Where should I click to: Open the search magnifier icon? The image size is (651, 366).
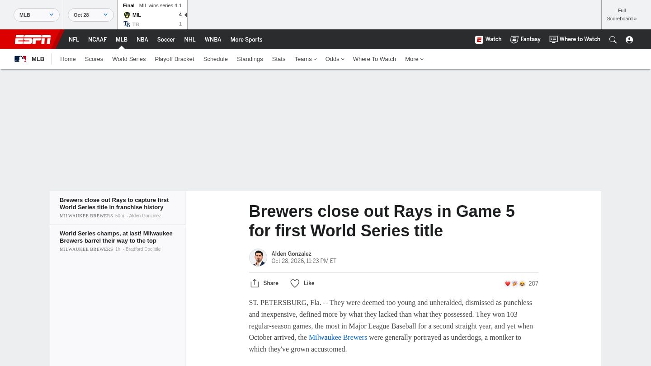(613, 40)
